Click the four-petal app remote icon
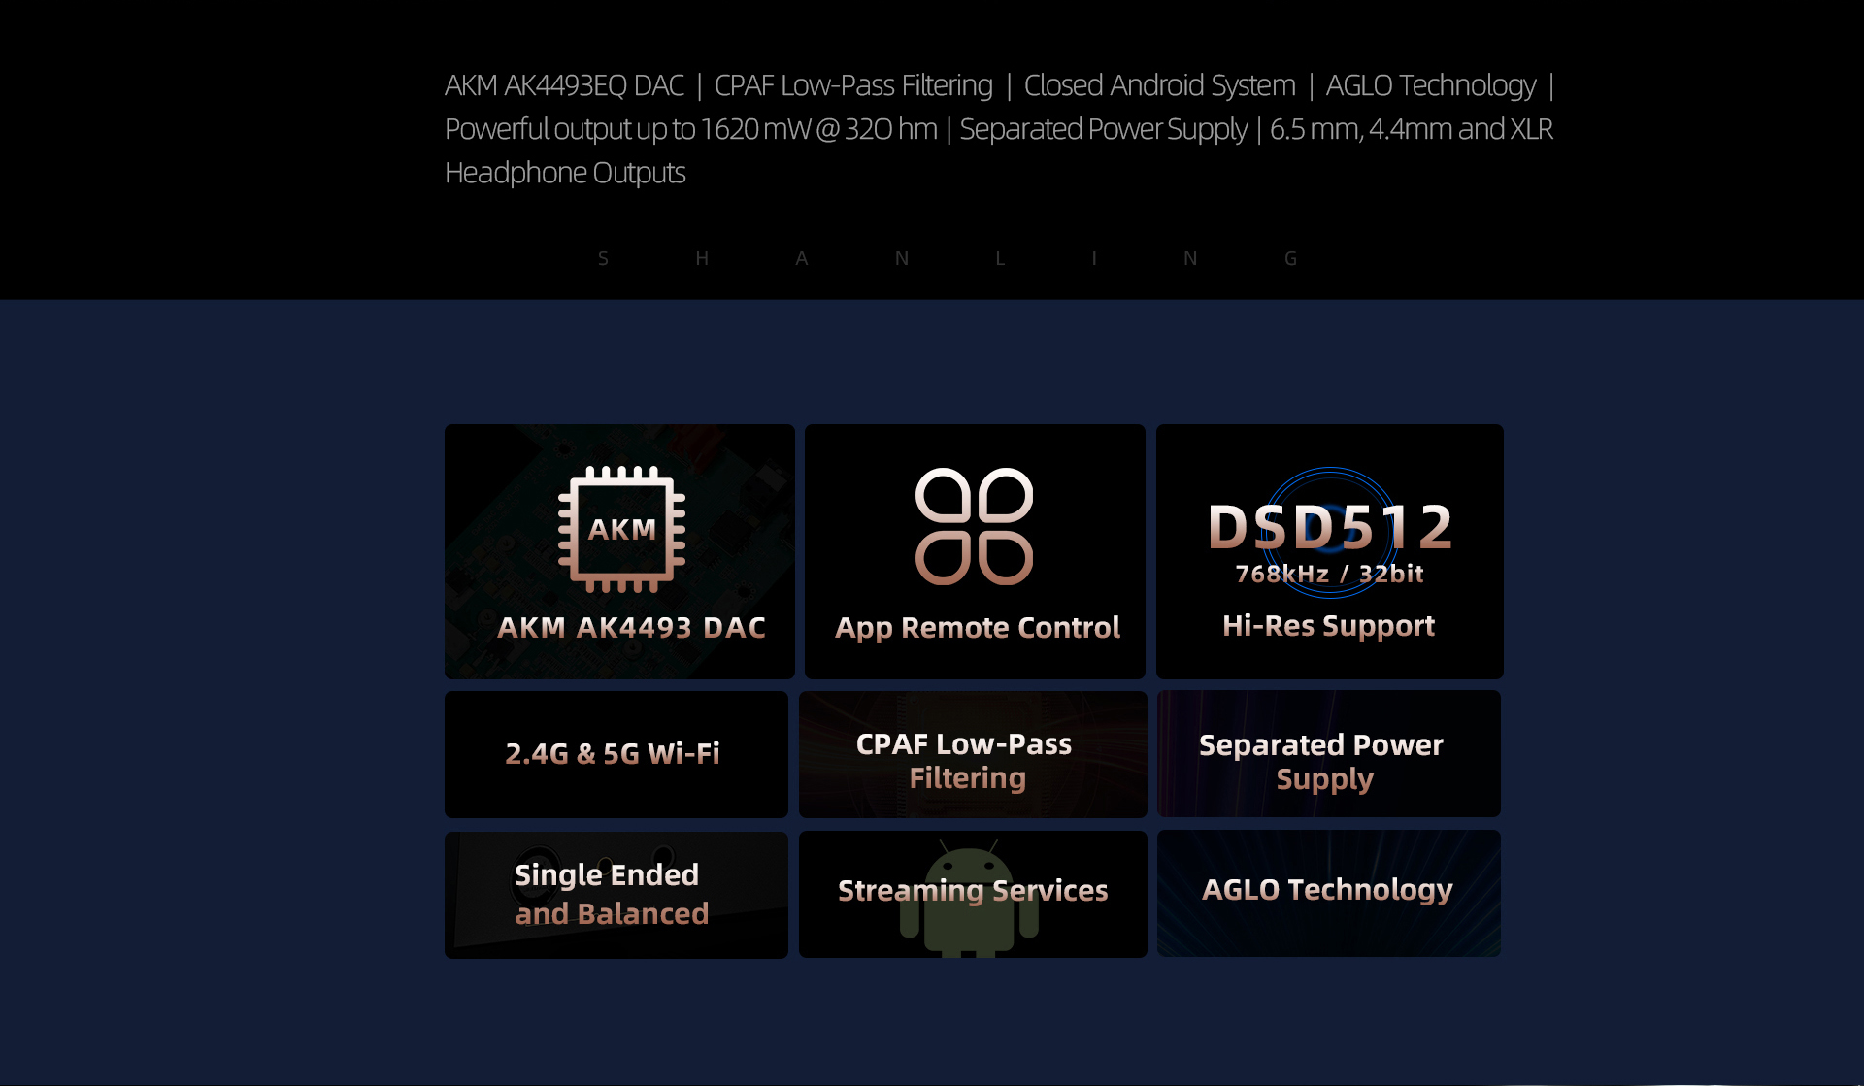Screen dimensions: 1864x1086 (x=975, y=526)
